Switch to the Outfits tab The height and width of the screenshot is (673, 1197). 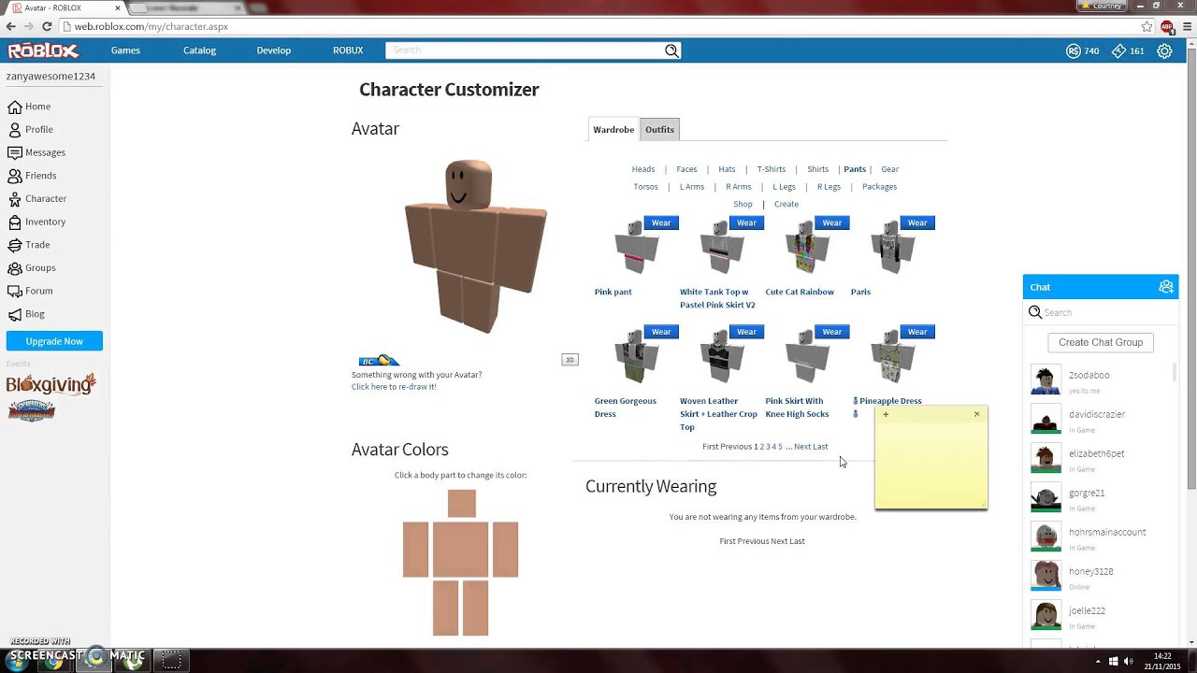659,130
